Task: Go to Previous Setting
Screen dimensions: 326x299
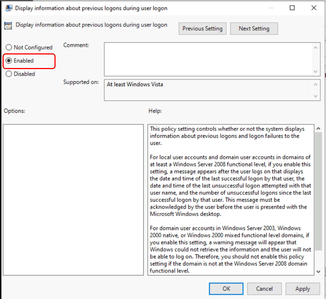Action: (x=202, y=29)
